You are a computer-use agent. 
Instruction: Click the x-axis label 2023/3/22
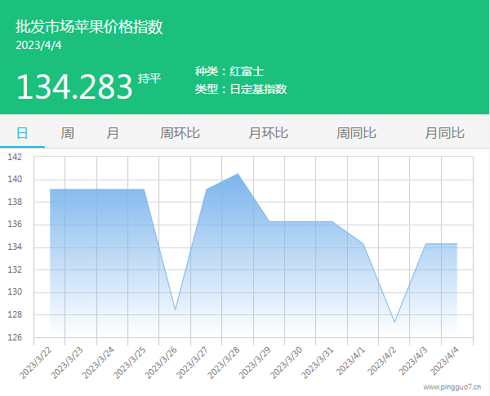coord(35,363)
